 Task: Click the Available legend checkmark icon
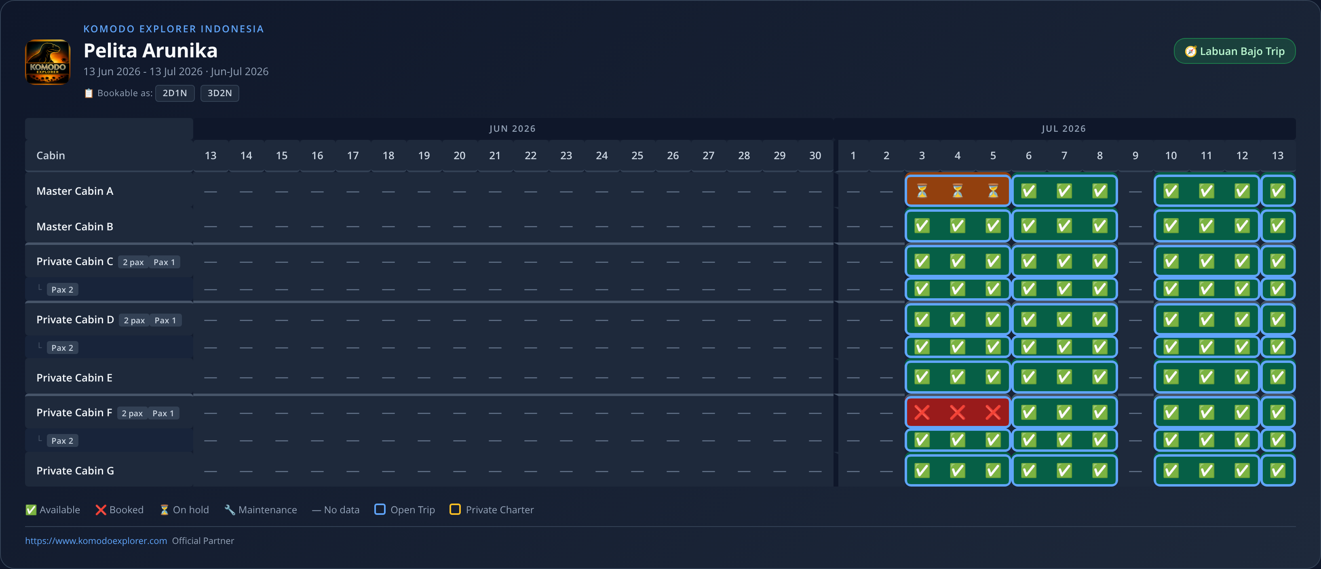coord(31,510)
